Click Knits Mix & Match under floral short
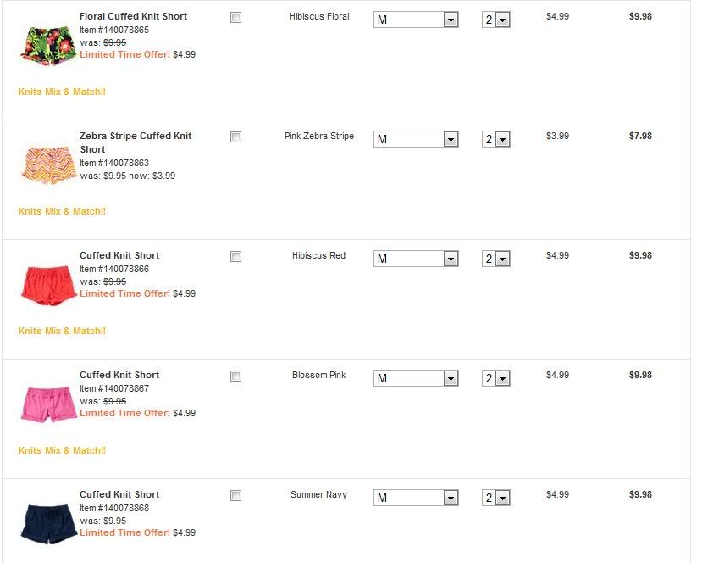Viewport: 708px width, 563px height. 62,92
